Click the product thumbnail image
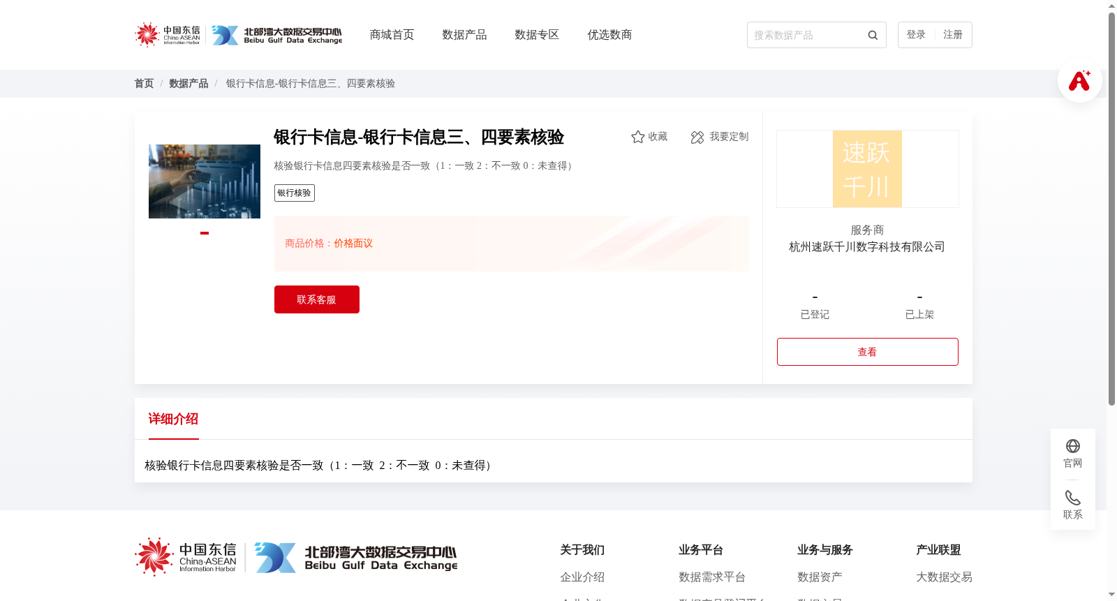 coord(205,181)
